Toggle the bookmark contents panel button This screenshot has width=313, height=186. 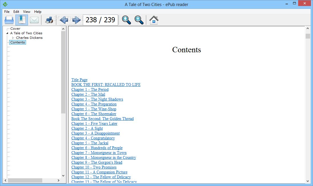click(x=21, y=20)
